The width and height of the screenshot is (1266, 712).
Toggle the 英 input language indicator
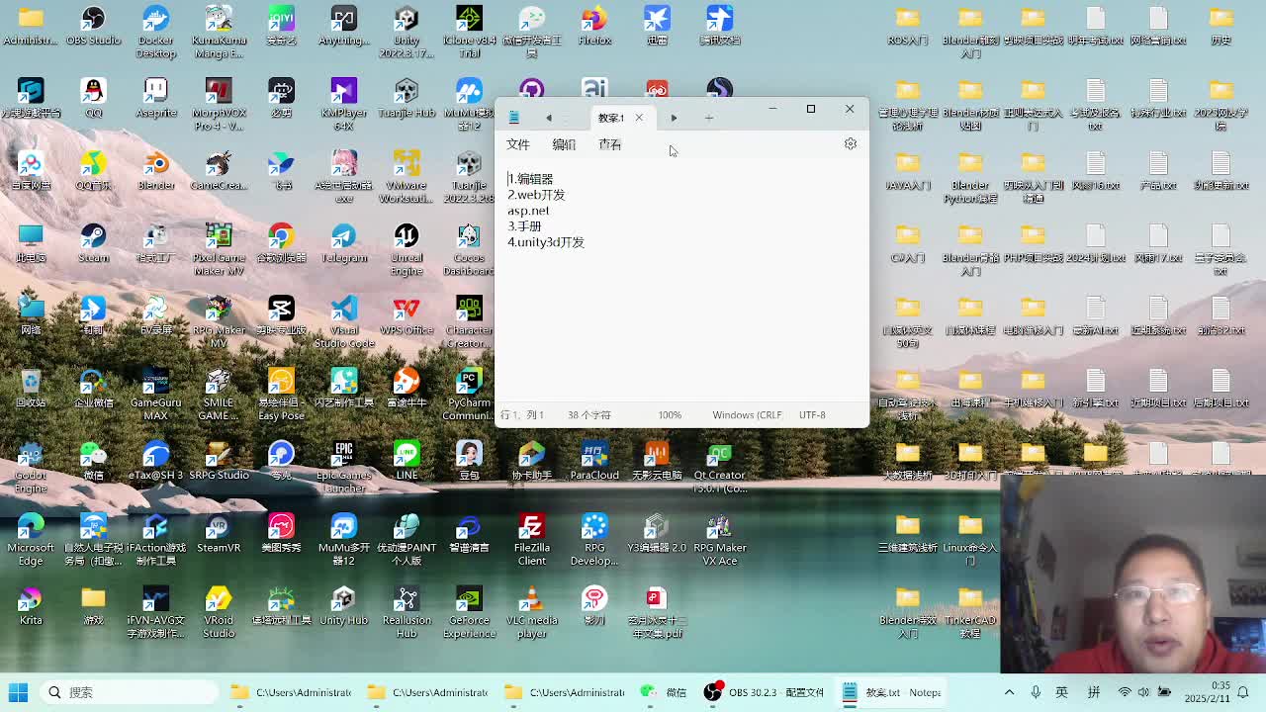[1061, 692]
